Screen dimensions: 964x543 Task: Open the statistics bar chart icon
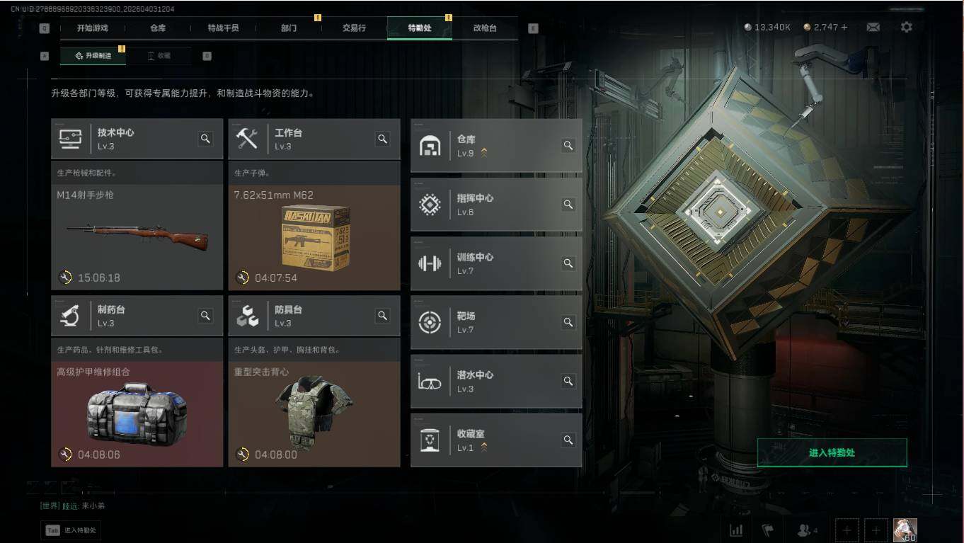tap(736, 530)
